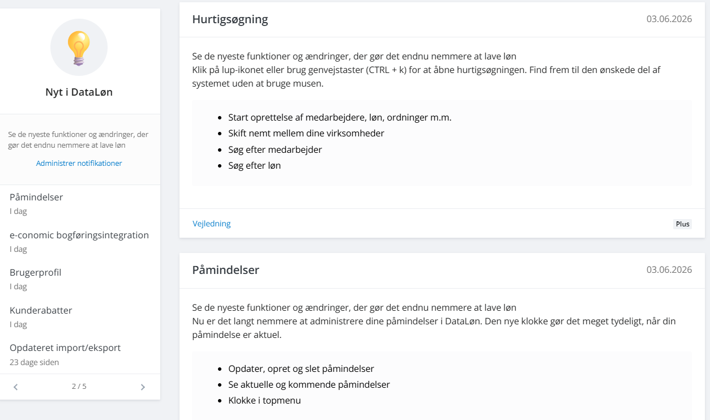This screenshot has width=710, height=420.
Task: Click the lightbulb icon above Nyt i DataLøn
Action: click(x=79, y=48)
